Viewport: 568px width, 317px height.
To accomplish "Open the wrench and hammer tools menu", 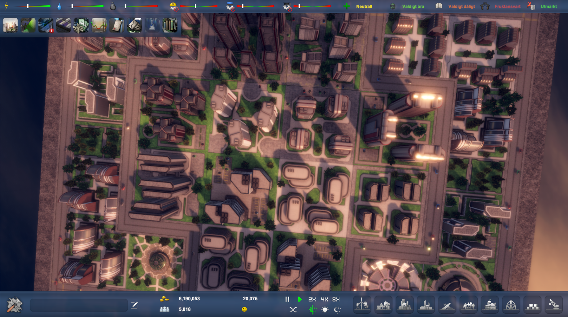I will pos(14,305).
